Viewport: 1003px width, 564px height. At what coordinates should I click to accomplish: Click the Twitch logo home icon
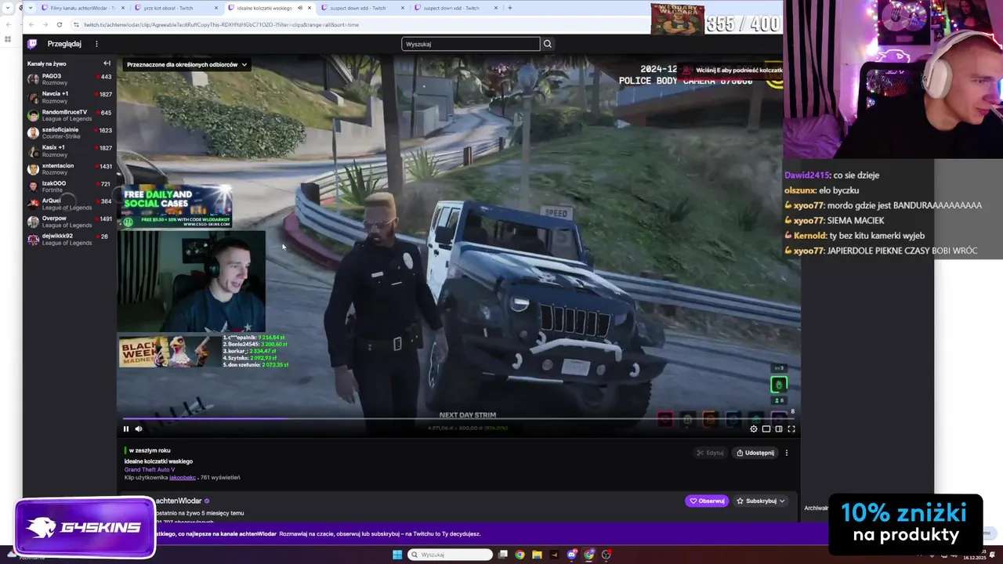pos(32,44)
